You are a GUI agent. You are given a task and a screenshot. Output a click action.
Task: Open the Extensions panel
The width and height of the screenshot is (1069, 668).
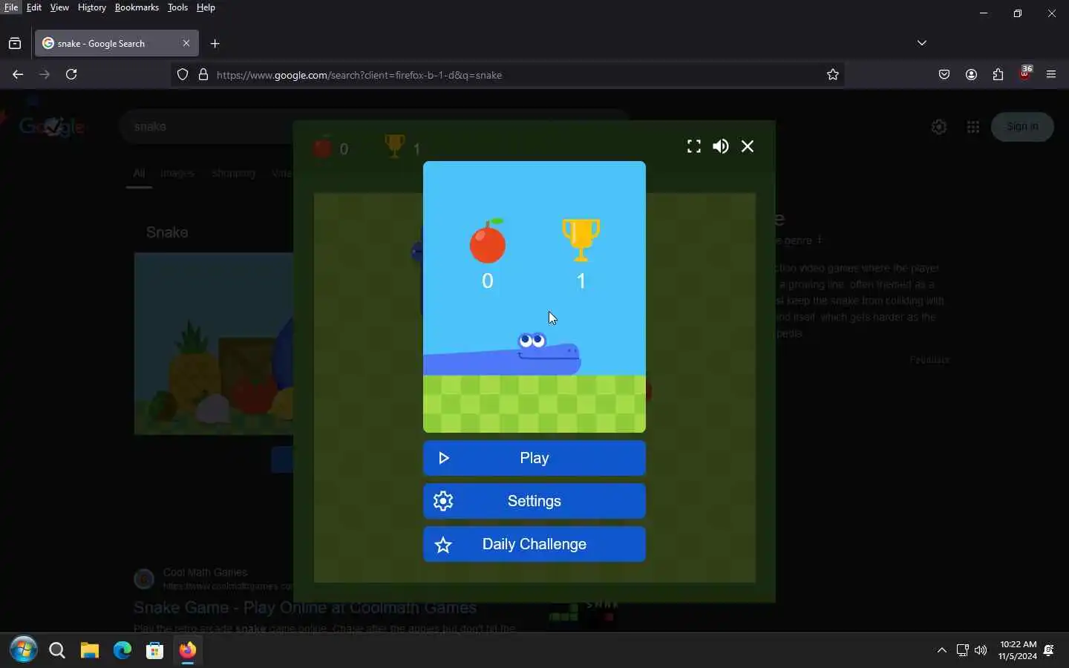(x=998, y=74)
